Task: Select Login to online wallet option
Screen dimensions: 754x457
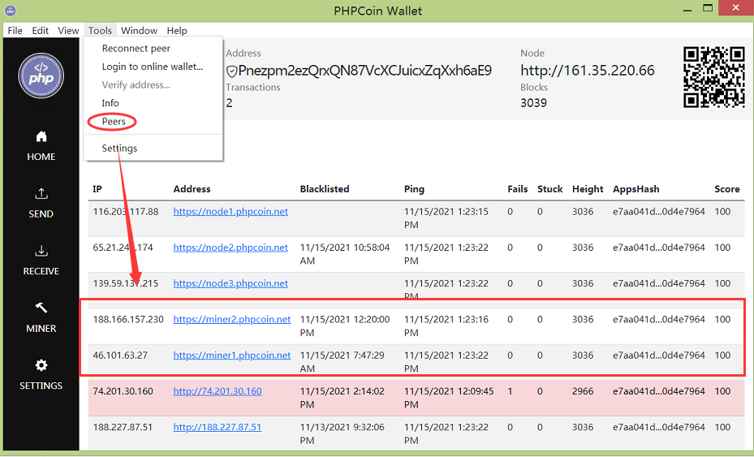Action: pyautogui.click(x=152, y=67)
